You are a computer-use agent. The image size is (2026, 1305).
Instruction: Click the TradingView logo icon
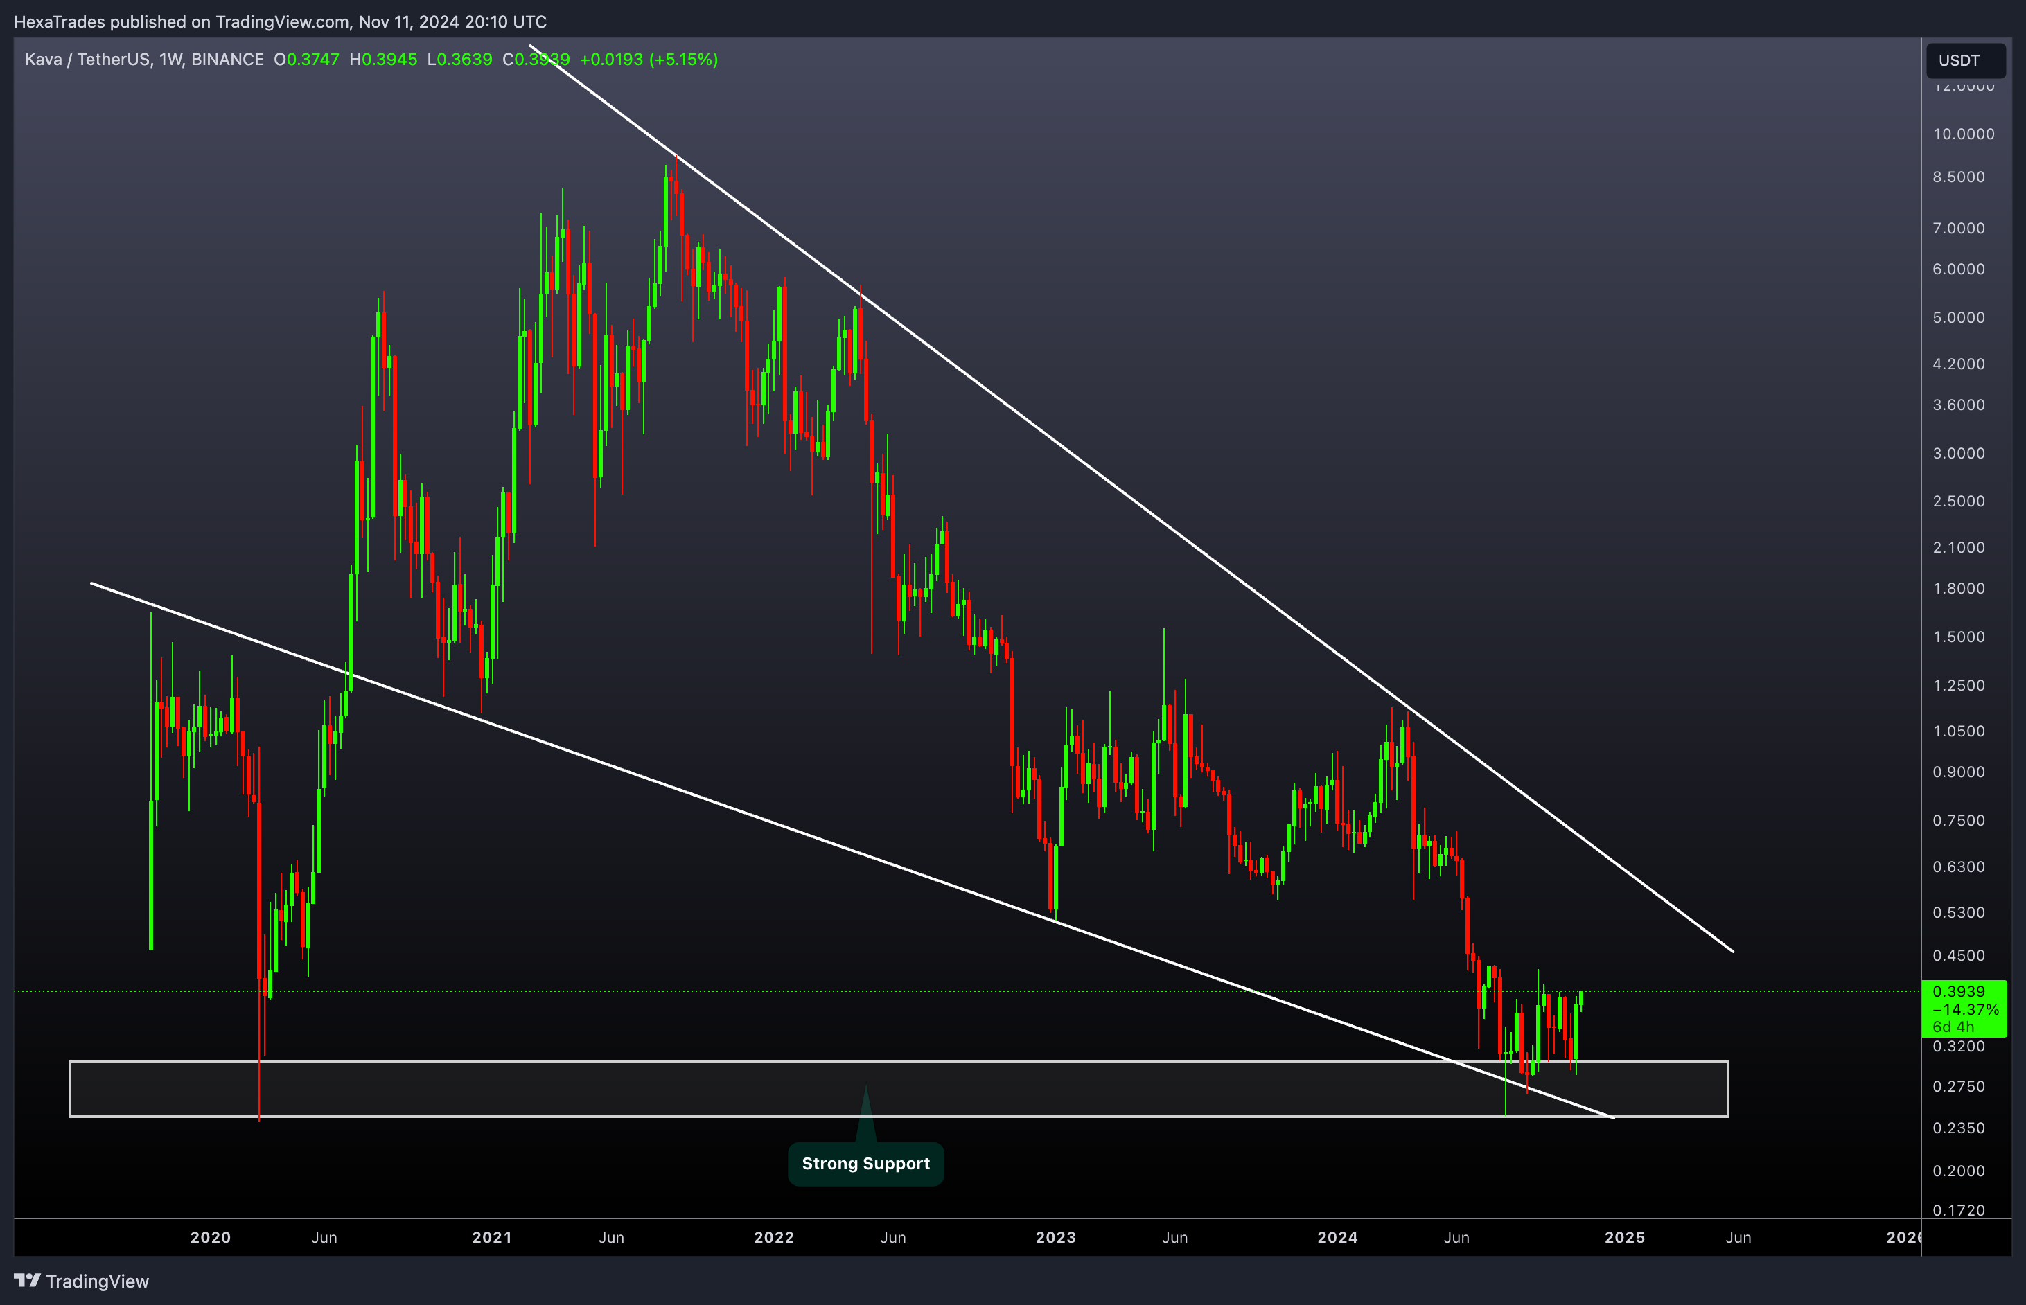[27, 1281]
